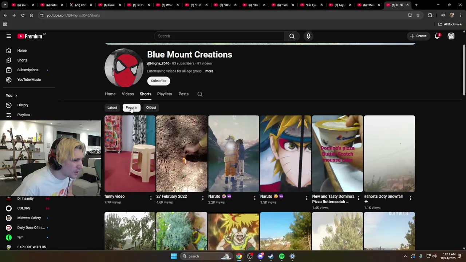Image resolution: width=466 pixels, height=262 pixels.
Task: Open options for Domino's Pizza Butterscotch short
Action: (x=359, y=198)
